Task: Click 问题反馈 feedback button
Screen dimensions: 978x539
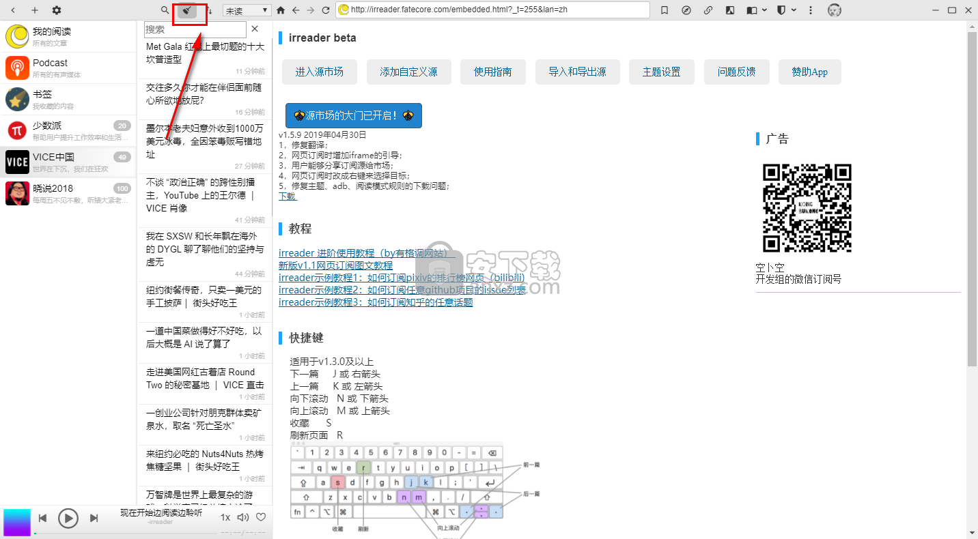Action: click(736, 72)
